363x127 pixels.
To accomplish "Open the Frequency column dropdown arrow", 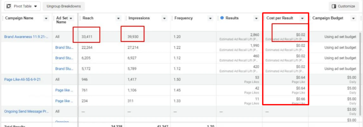I will point(211,18).
